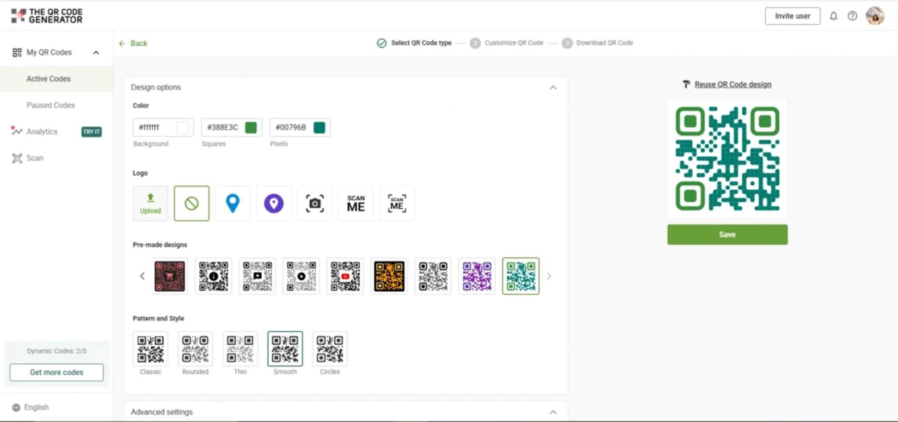Click the green Save button

[727, 234]
